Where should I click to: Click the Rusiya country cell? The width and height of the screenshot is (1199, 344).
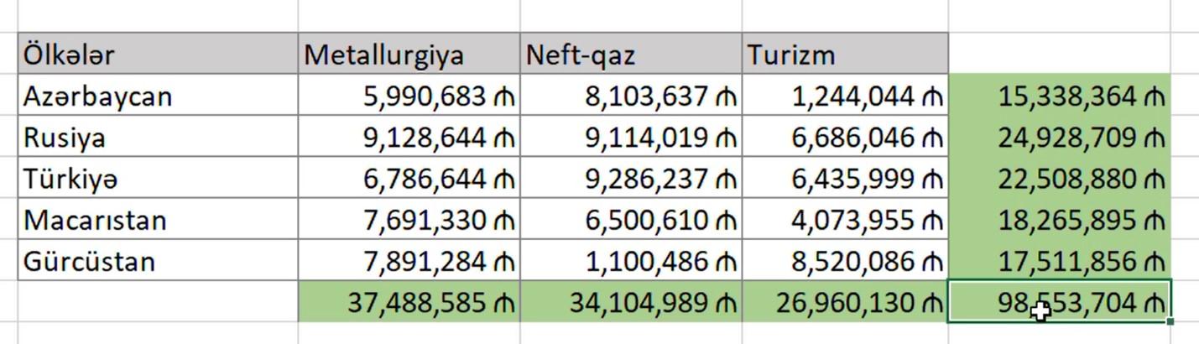tap(158, 137)
